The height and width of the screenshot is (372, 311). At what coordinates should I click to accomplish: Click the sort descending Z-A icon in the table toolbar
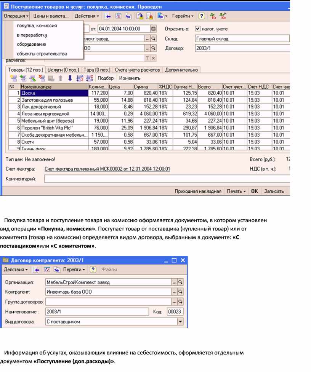(x=90, y=78)
